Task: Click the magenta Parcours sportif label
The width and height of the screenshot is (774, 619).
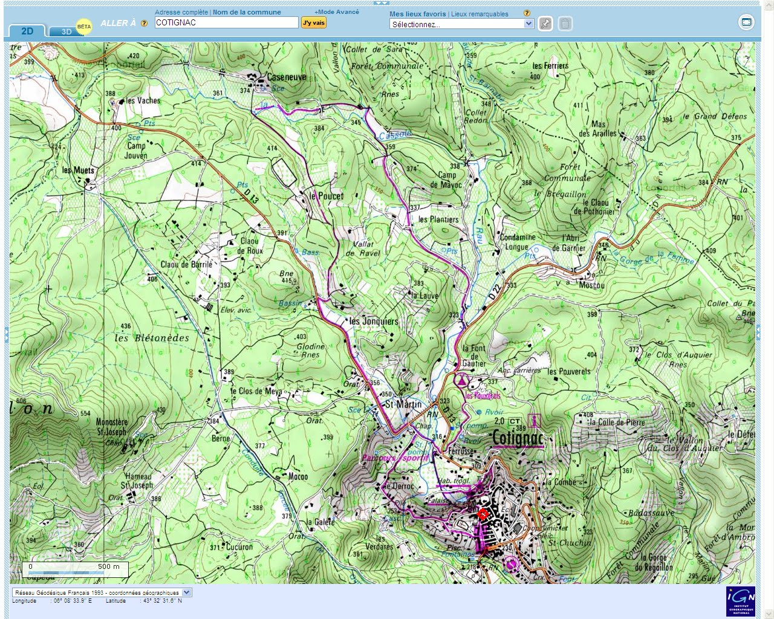Action: (x=395, y=458)
